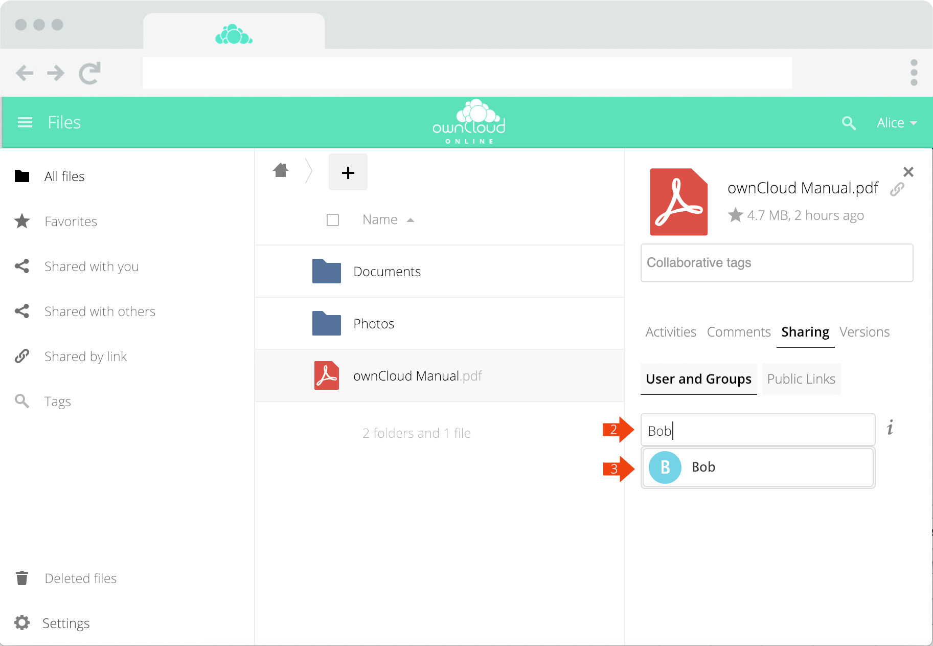
Task: Open the Documents folder
Action: click(386, 272)
